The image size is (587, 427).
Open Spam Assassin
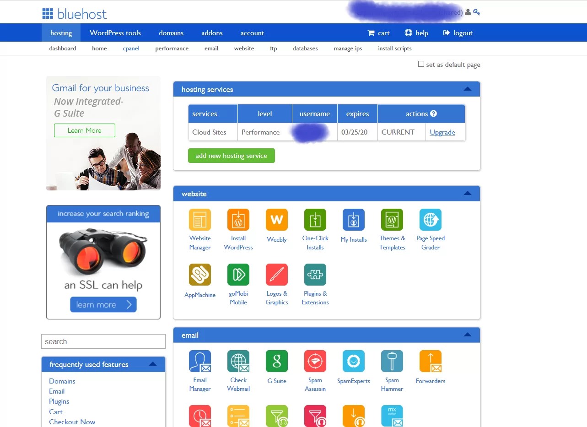pyautogui.click(x=315, y=361)
